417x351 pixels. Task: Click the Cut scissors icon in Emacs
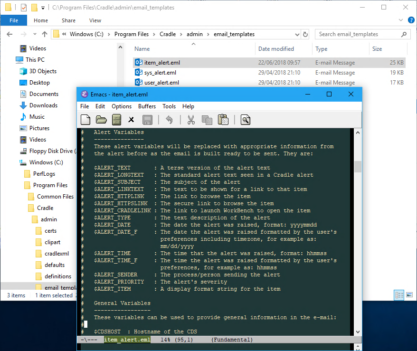pos(191,120)
